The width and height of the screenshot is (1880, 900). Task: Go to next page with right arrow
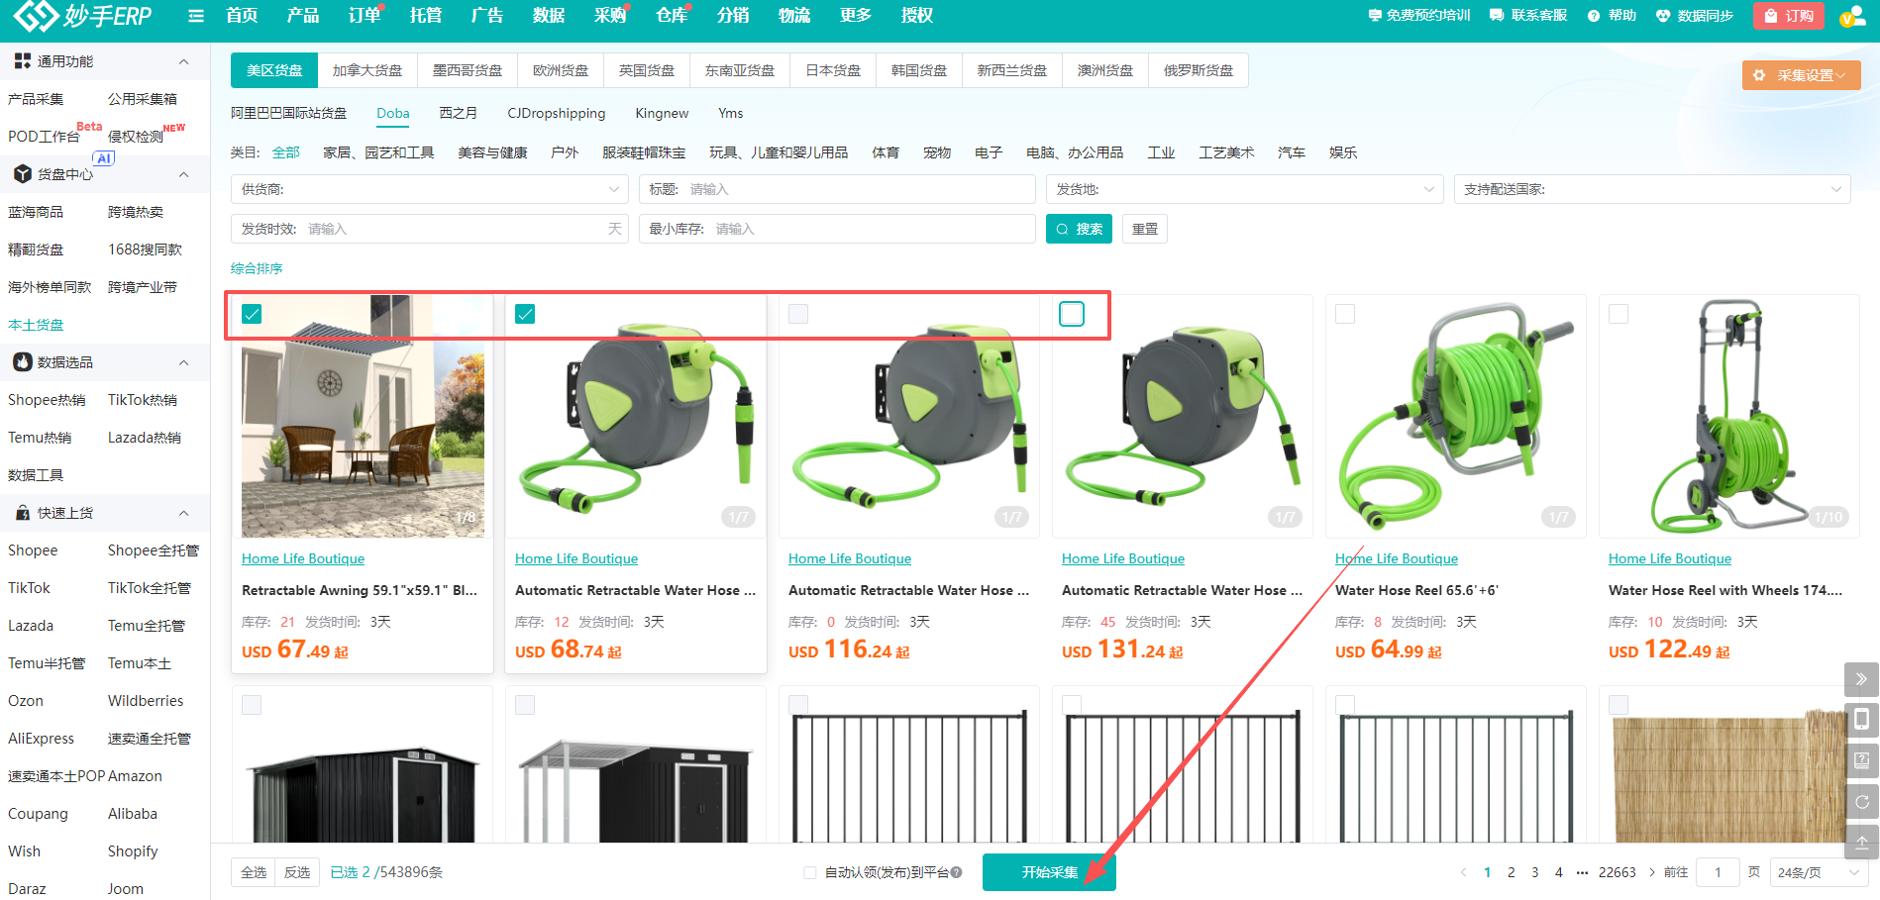click(1651, 872)
